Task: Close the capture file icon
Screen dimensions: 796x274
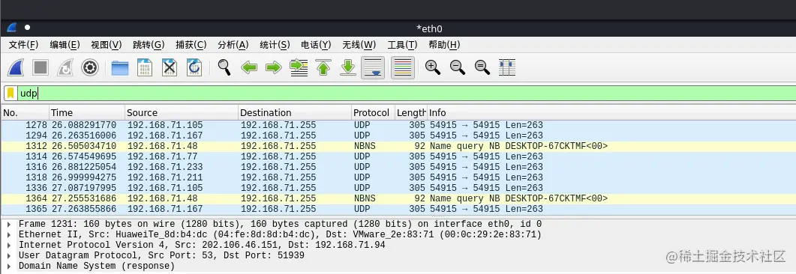Action: coord(169,67)
